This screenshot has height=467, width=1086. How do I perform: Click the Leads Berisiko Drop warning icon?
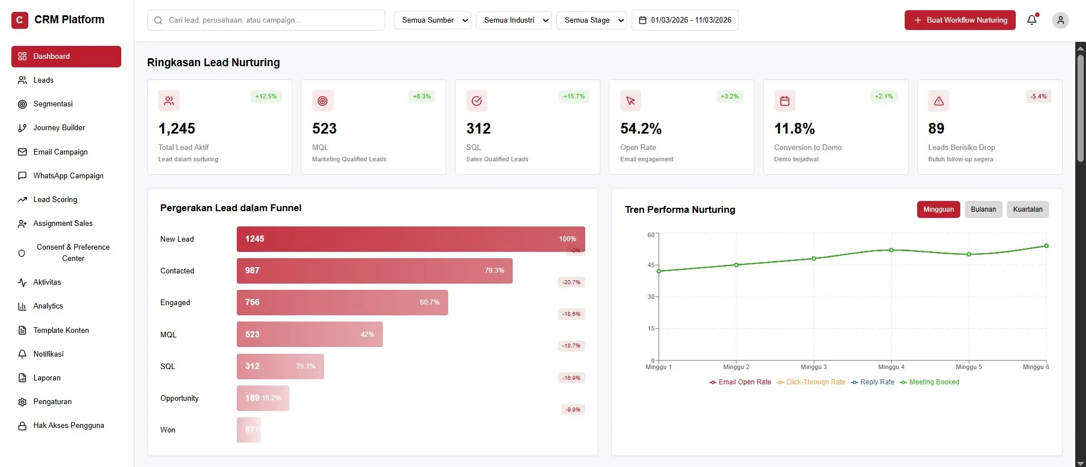pos(938,101)
